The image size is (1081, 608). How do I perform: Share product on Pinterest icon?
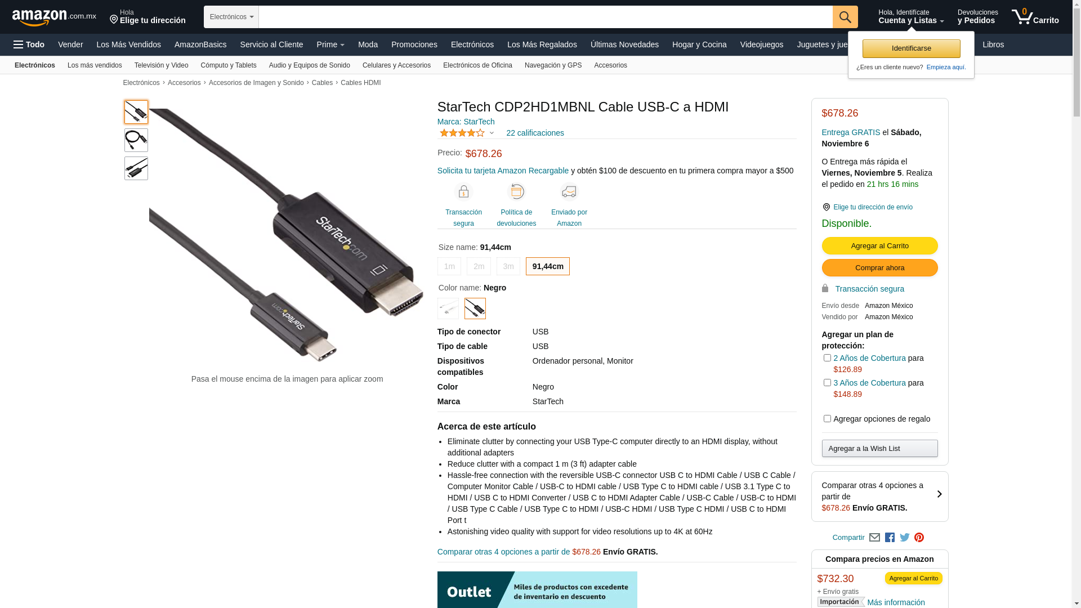pos(919,538)
